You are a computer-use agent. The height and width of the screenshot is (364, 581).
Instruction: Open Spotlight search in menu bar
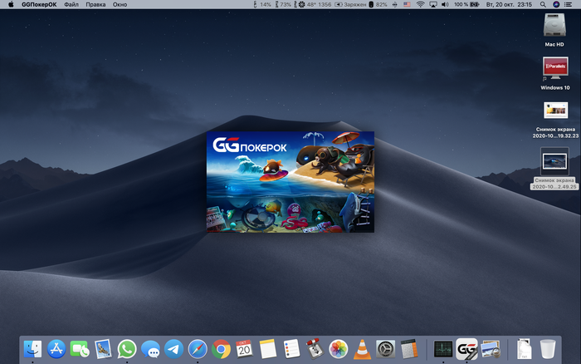coord(543,4)
